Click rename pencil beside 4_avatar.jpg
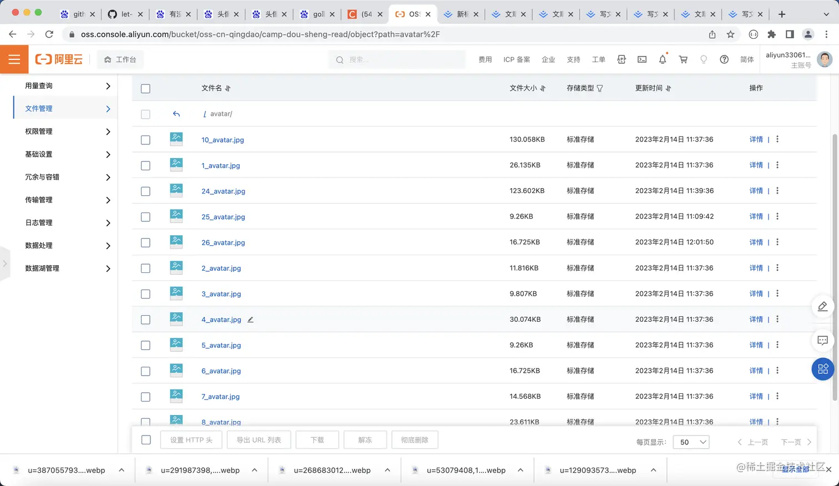This screenshot has width=839, height=486. coord(250,320)
